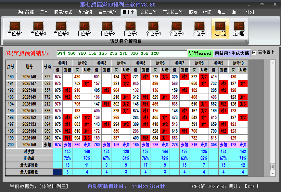Screen dimensions: 281x192
Task: Choose the 十位杀3 icon
Action: click(x=130, y=28)
